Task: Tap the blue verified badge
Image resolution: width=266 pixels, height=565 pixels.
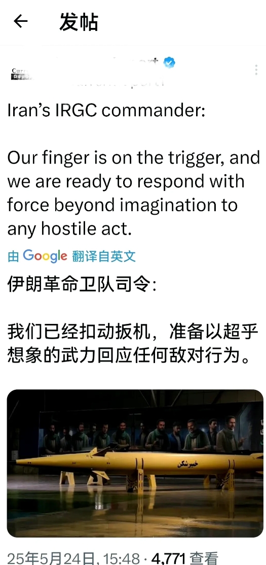Action: point(169,63)
